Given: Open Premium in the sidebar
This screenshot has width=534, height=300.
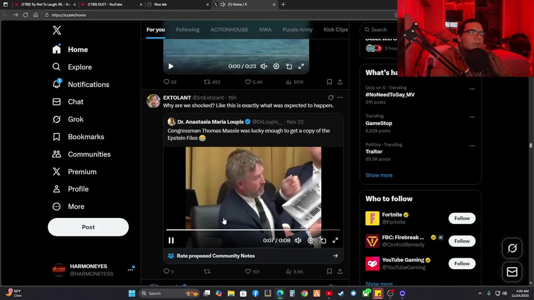Looking at the screenshot, I should pyautogui.click(x=74, y=172).
